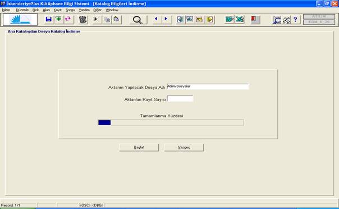Open the Yardım menu
This screenshot has width=339, height=209.
(x=84, y=10)
